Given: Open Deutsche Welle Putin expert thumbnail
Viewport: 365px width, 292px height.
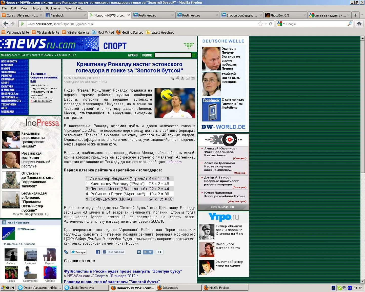Looking at the screenshot, I should point(211,58).
